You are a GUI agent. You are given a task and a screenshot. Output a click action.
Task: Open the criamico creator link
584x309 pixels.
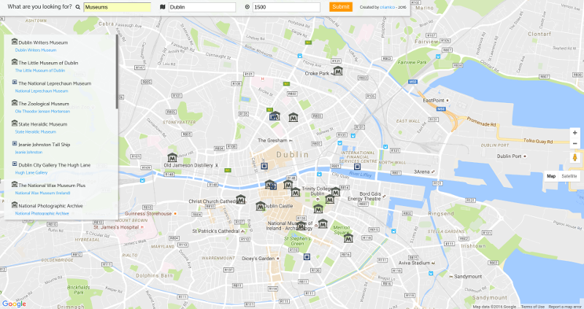pyautogui.click(x=388, y=7)
